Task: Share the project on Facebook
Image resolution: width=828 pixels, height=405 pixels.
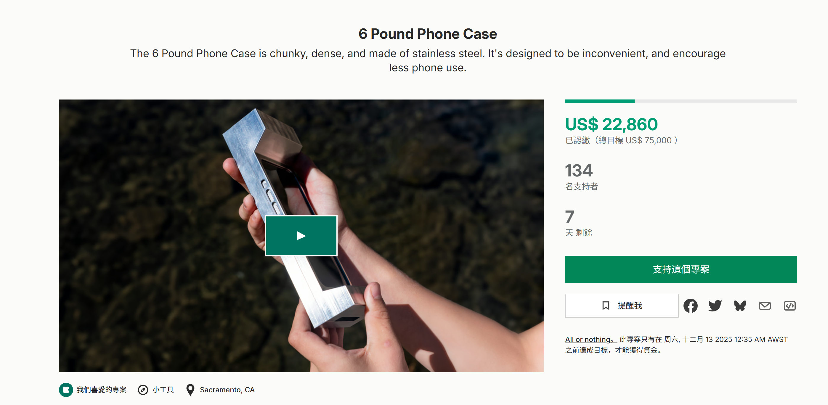Action: 690,306
